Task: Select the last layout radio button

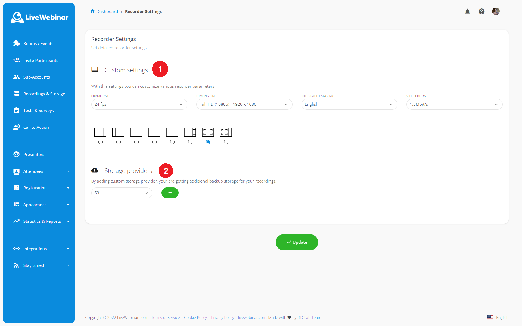Action: [x=226, y=142]
